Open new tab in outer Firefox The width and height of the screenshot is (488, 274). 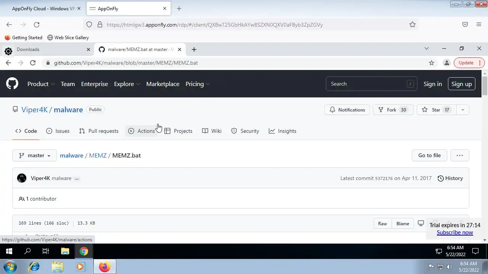[179, 8]
